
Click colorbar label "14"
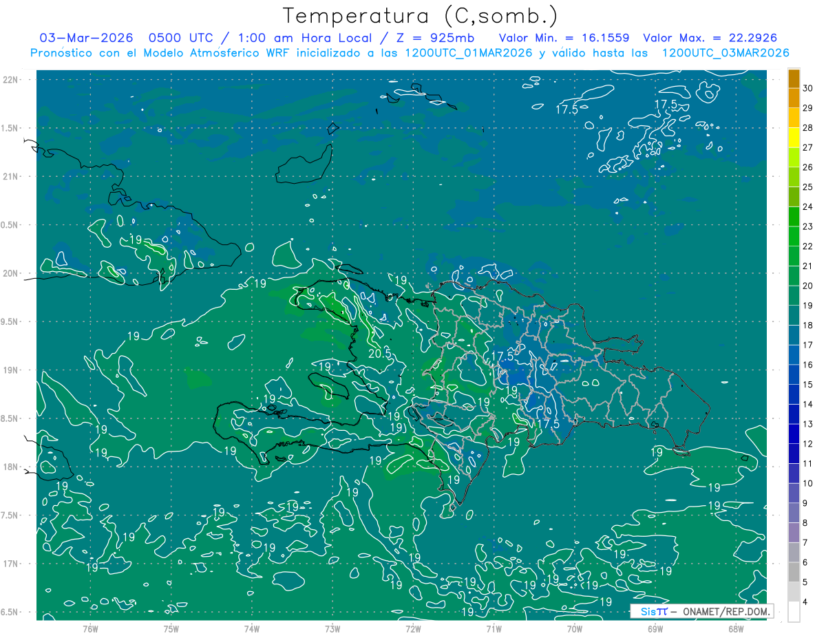point(808,404)
